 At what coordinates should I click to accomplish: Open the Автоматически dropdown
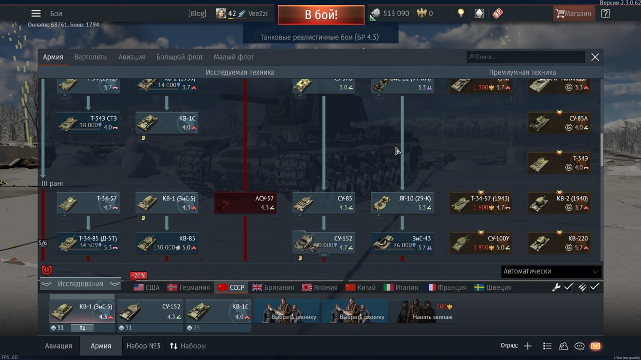[551, 271]
